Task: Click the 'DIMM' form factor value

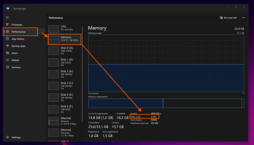Action: click(x=154, y=120)
